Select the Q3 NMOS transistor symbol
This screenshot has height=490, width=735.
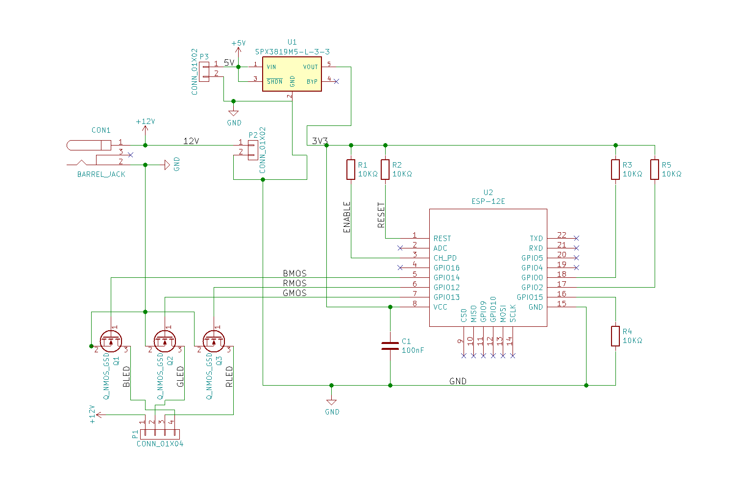pyautogui.click(x=214, y=342)
